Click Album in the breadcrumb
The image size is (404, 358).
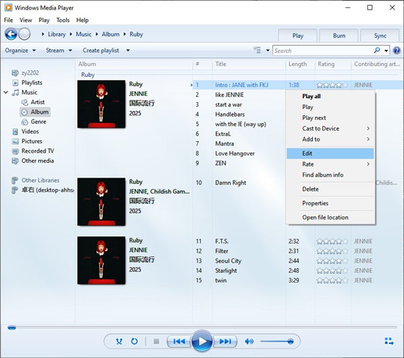[x=110, y=34]
